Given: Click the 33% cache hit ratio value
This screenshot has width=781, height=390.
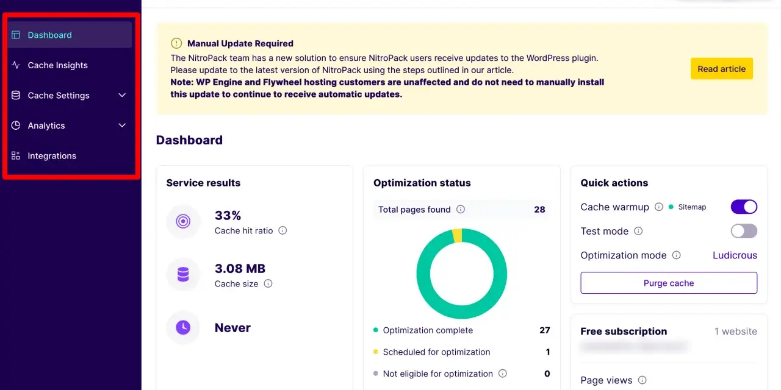Looking at the screenshot, I should (x=228, y=215).
